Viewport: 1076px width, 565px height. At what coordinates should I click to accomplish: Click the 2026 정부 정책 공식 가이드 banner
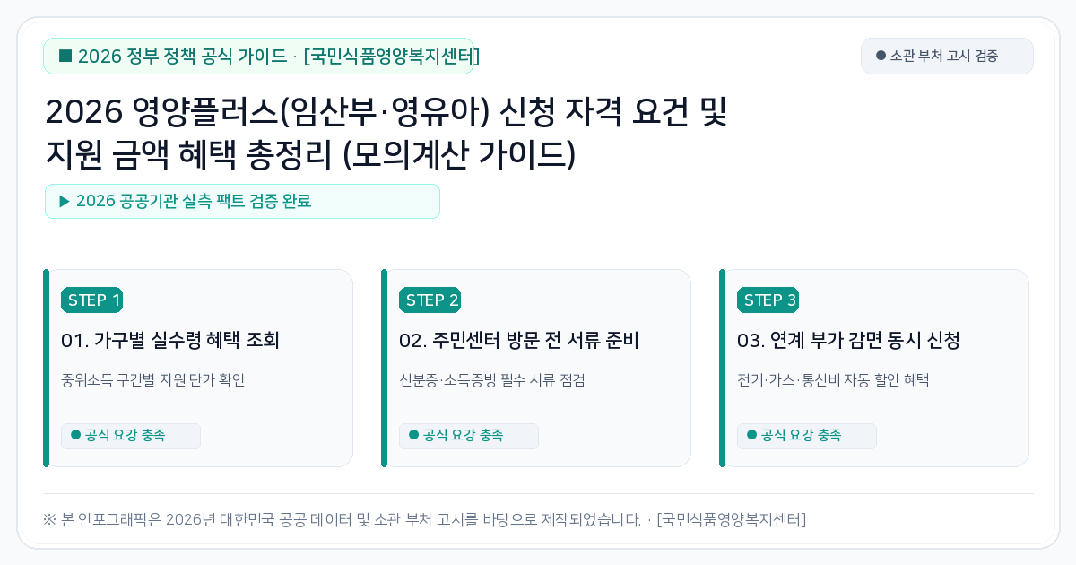tap(258, 56)
